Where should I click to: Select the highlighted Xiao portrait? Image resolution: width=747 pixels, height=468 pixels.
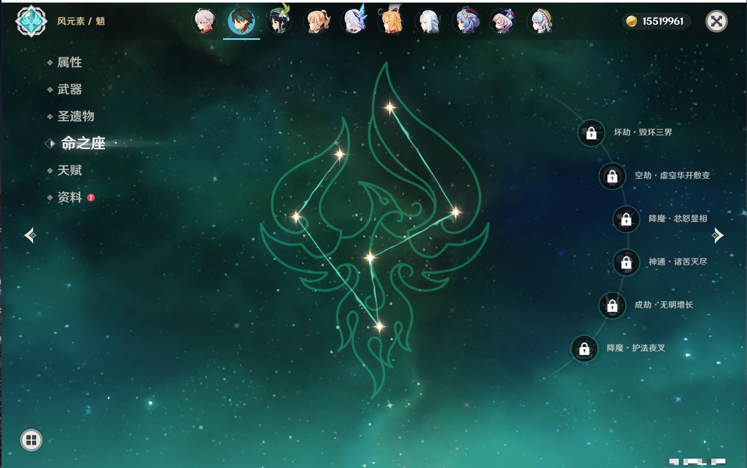click(x=241, y=21)
